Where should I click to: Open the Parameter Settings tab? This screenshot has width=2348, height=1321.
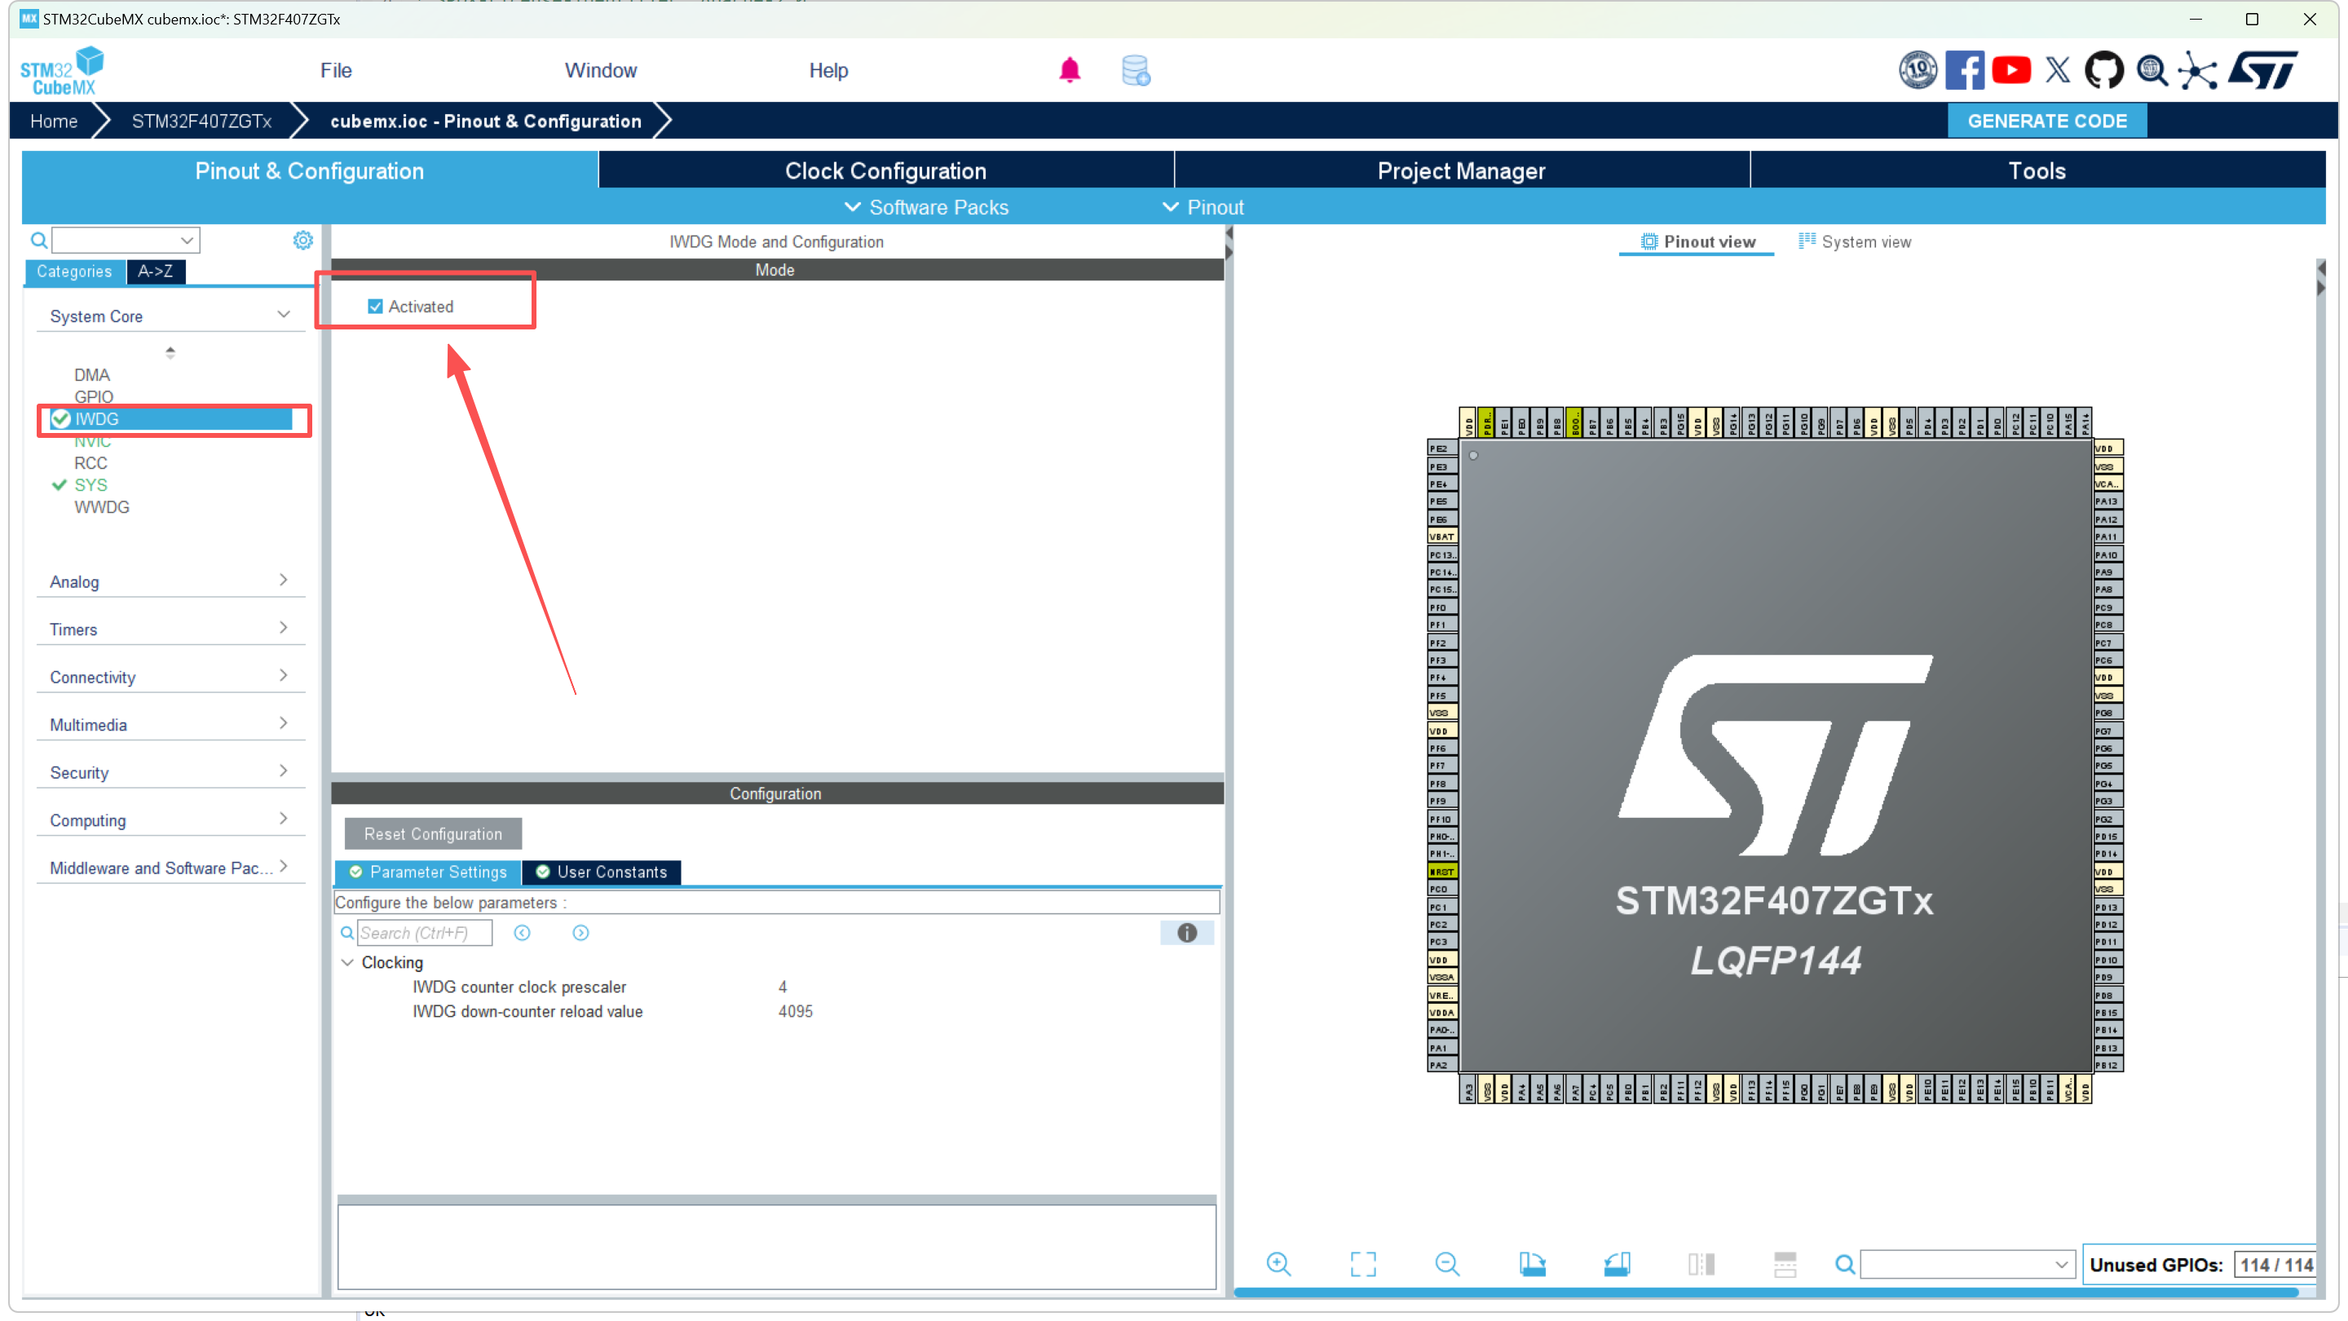tap(428, 872)
